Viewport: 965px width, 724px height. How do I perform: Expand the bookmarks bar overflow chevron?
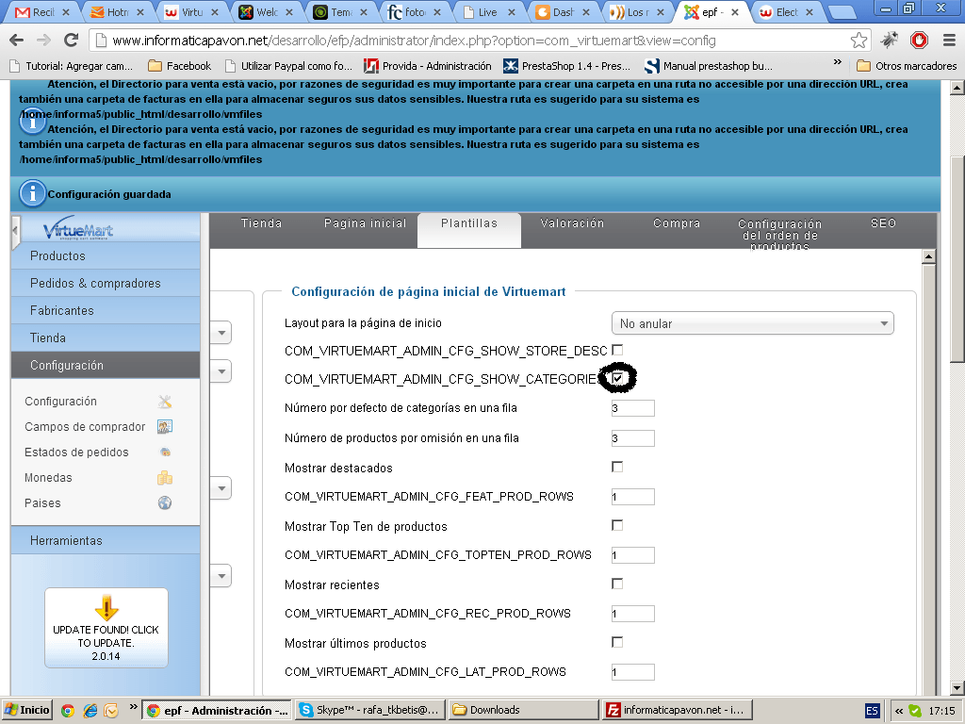[x=837, y=62]
